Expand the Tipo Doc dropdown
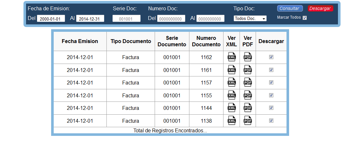 point(250,19)
